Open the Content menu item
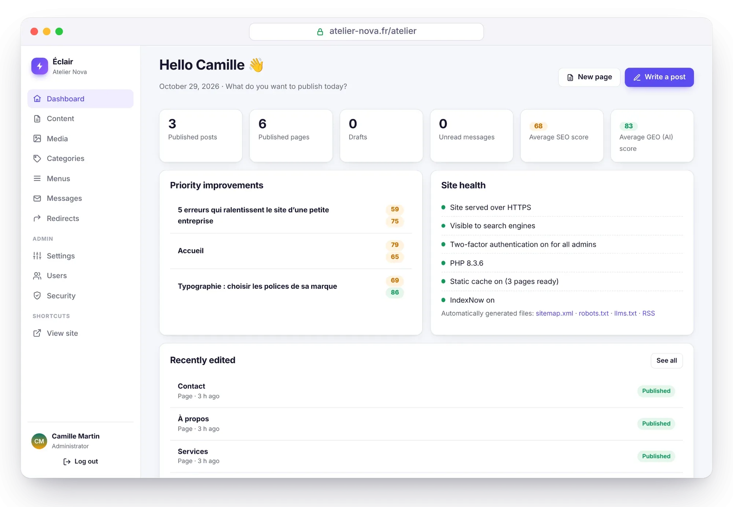 point(80,119)
